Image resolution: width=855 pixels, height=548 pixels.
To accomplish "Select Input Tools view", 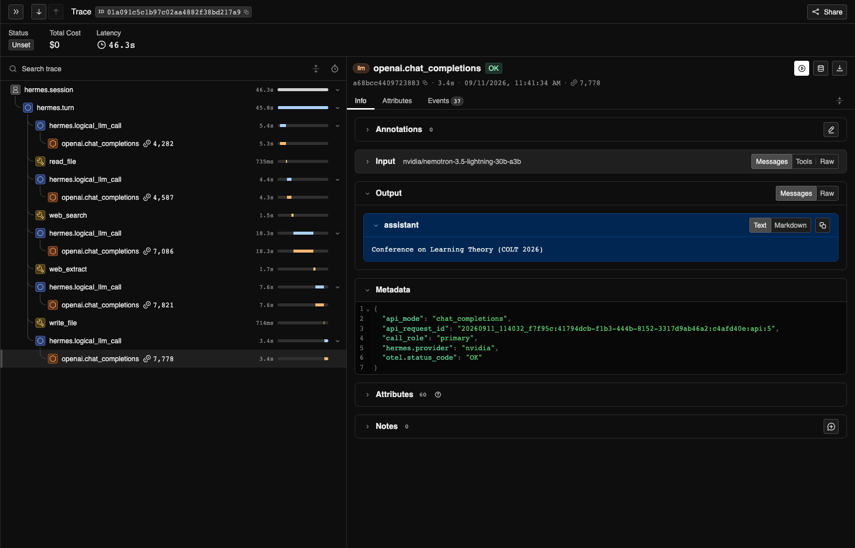I will coord(804,161).
